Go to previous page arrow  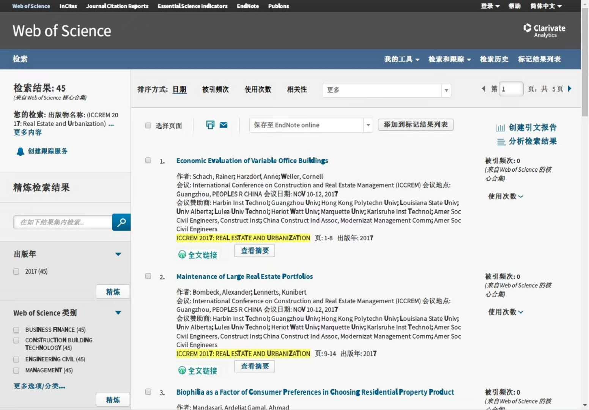pyautogui.click(x=483, y=89)
